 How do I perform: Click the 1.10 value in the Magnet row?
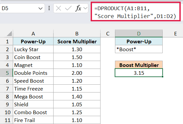[77, 65]
